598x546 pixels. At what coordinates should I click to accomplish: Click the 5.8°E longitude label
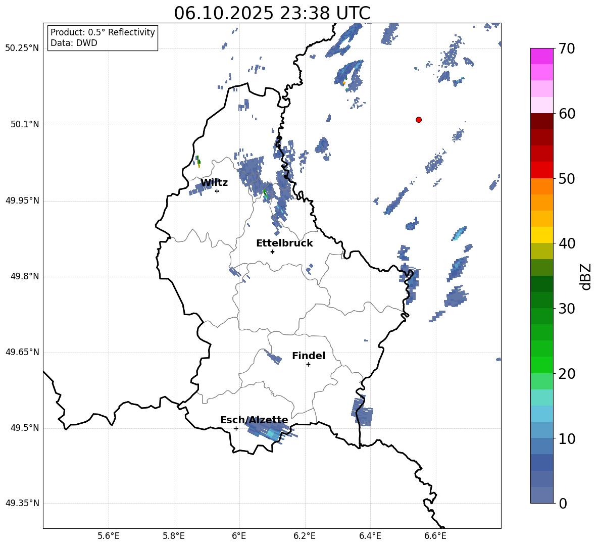[x=174, y=536]
